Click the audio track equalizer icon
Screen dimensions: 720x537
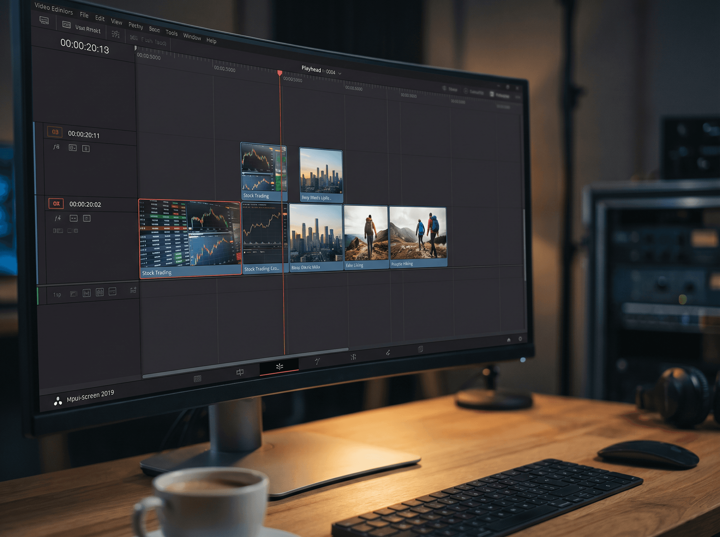click(x=100, y=292)
